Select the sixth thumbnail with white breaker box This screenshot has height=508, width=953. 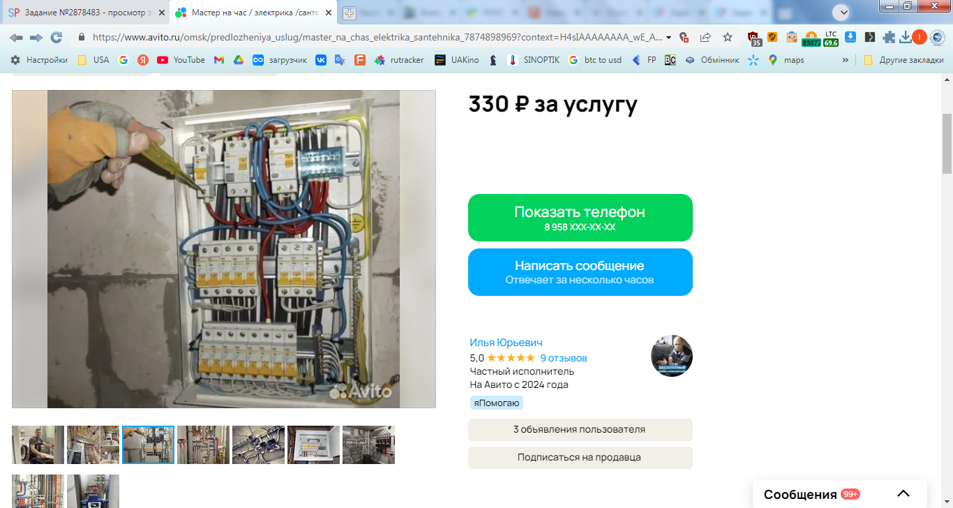(x=313, y=444)
